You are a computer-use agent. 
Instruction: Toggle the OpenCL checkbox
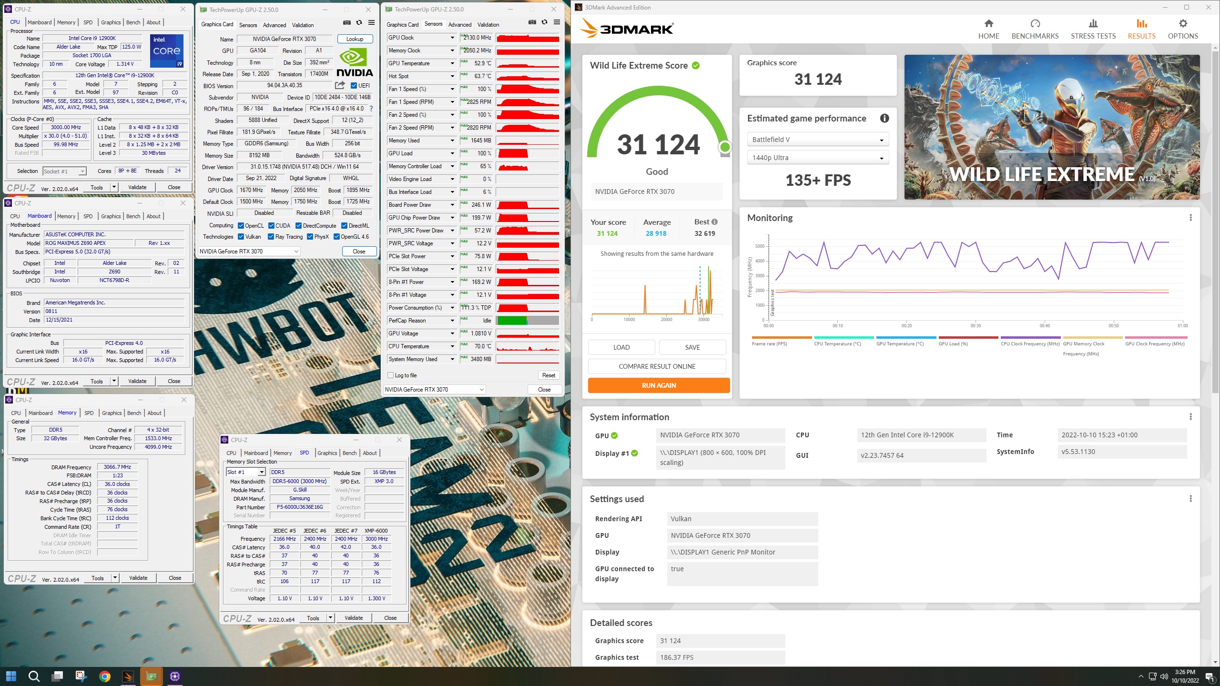pyautogui.click(x=241, y=226)
